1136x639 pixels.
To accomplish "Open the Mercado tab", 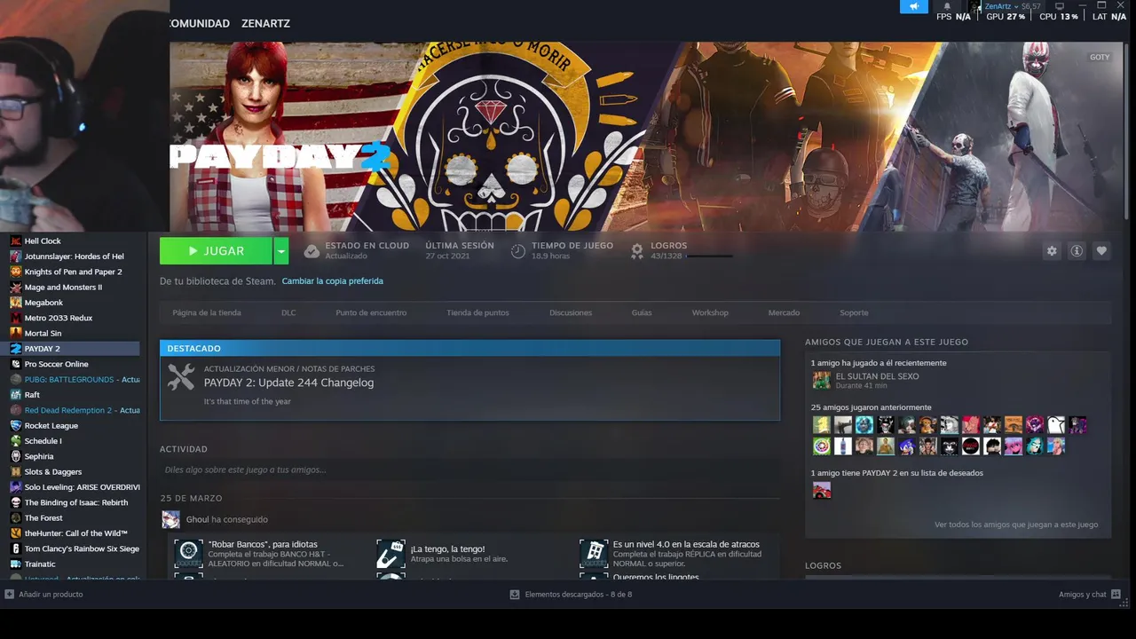I will 784,312.
